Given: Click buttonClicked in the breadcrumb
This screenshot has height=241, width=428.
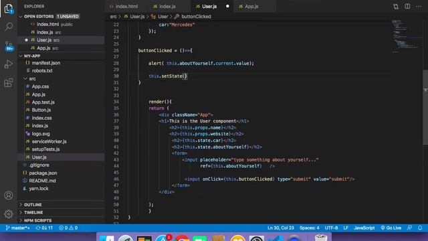Looking at the screenshot, I should tap(196, 17).
